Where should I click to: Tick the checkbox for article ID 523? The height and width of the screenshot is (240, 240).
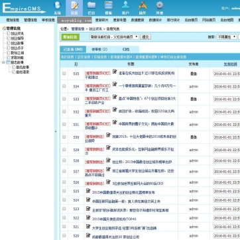tap(64, 209)
